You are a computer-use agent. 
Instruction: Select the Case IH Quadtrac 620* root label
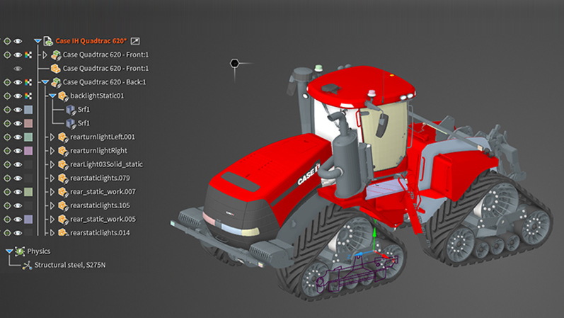click(x=91, y=41)
